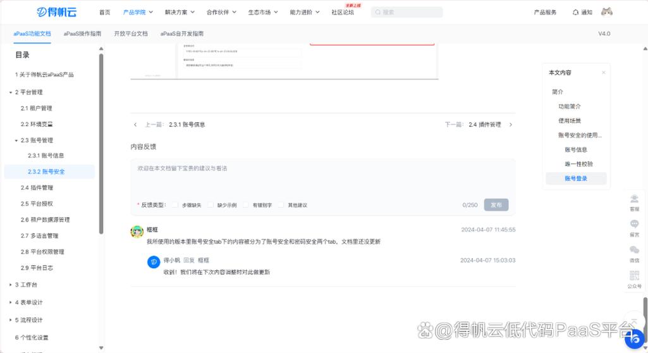This screenshot has height=353, width=648.
Task: Go to previous article arrow icon
Action: tap(135, 125)
